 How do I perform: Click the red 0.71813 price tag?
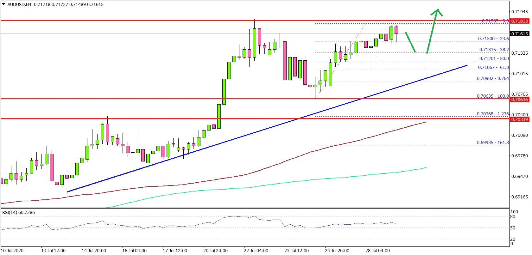[520, 21]
